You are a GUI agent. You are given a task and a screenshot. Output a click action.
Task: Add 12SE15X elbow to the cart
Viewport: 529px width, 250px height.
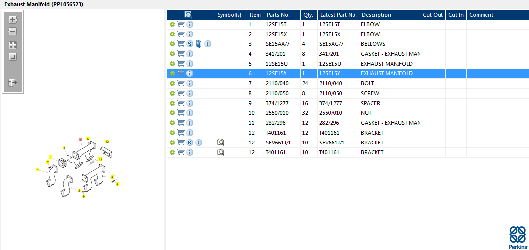click(181, 34)
